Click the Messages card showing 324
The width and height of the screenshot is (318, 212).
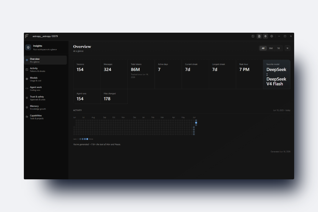pos(114,74)
